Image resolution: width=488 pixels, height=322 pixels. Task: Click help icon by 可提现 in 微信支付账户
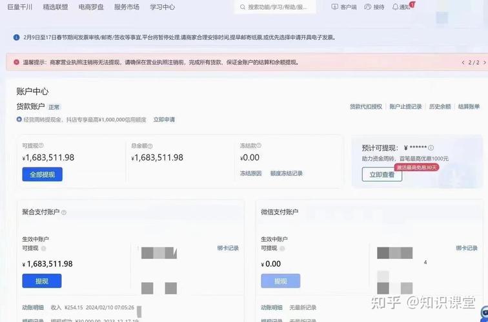(282, 249)
